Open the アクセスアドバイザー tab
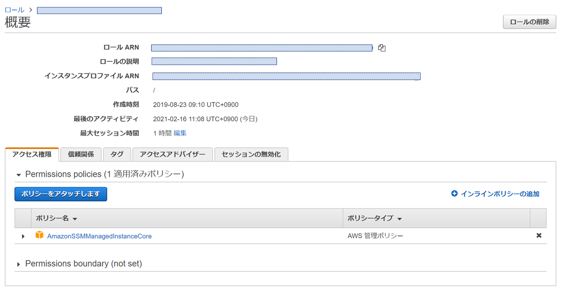The image size is (561, 292). click(173, 154)
